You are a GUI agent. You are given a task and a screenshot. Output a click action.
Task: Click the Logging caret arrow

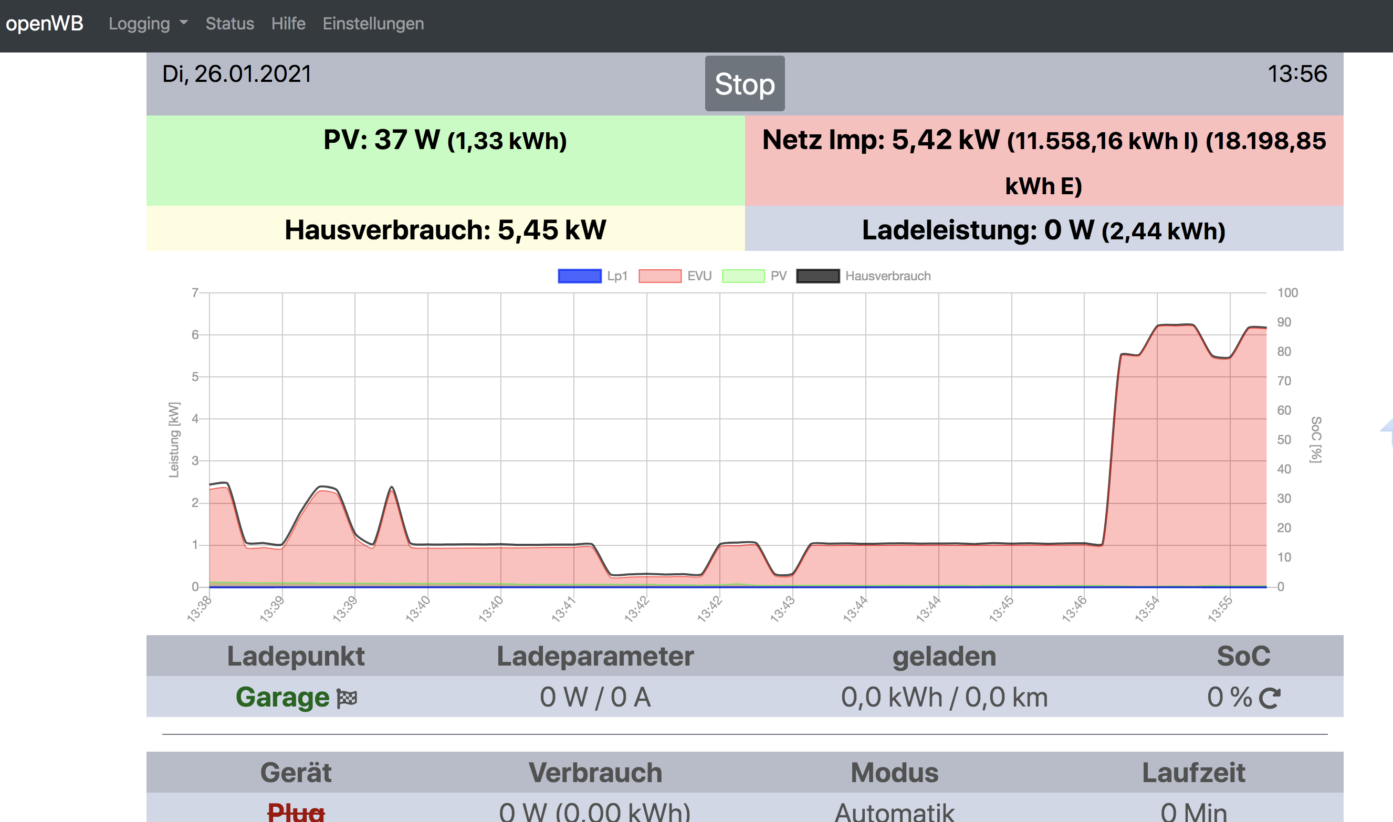(184, 23)
